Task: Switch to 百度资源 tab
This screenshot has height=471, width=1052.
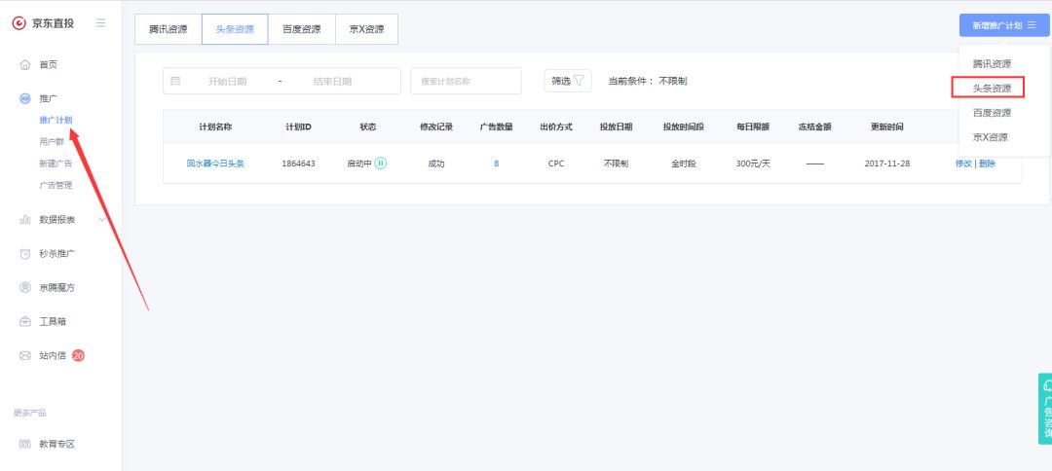Action: point(301,29)
